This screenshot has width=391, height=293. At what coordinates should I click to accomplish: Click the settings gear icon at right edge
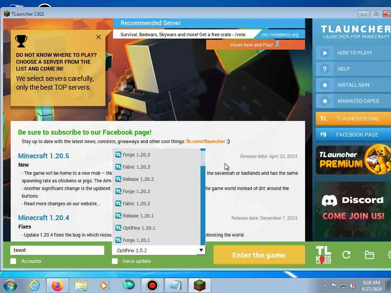click(389, 254)
